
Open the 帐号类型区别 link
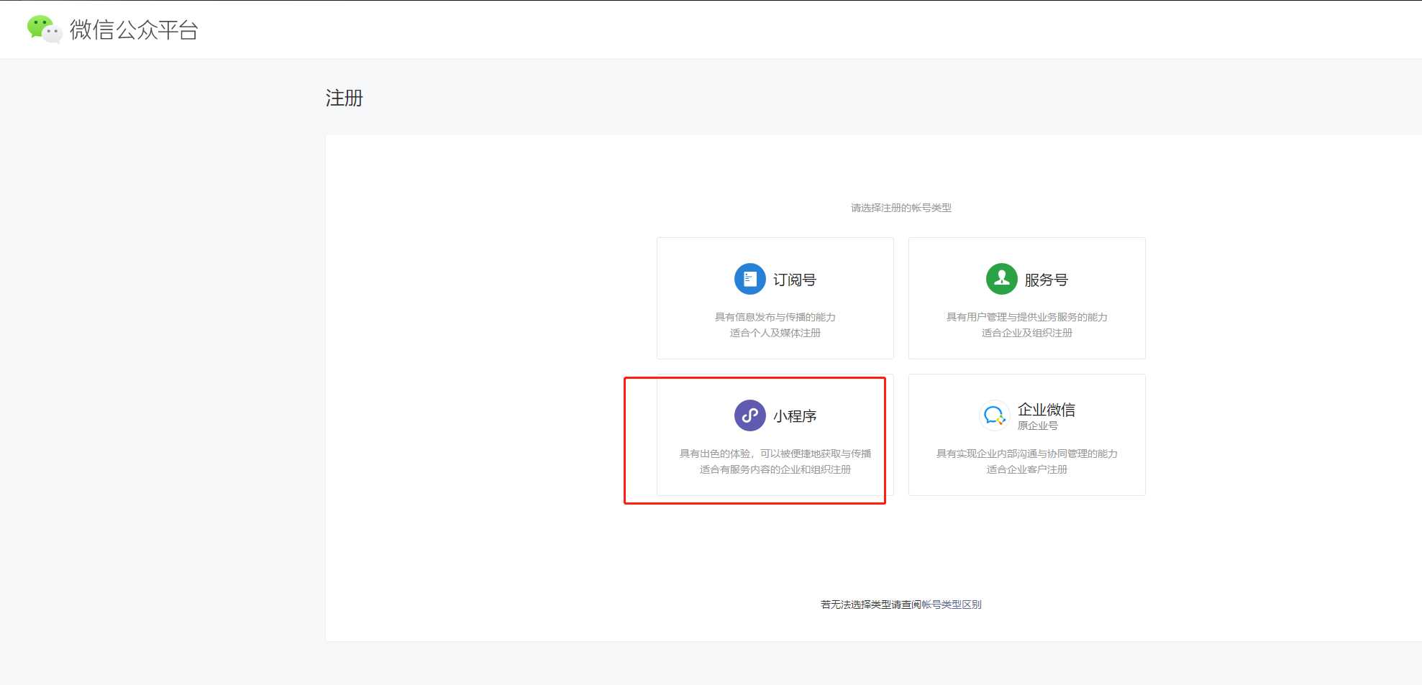click(952, 604)
